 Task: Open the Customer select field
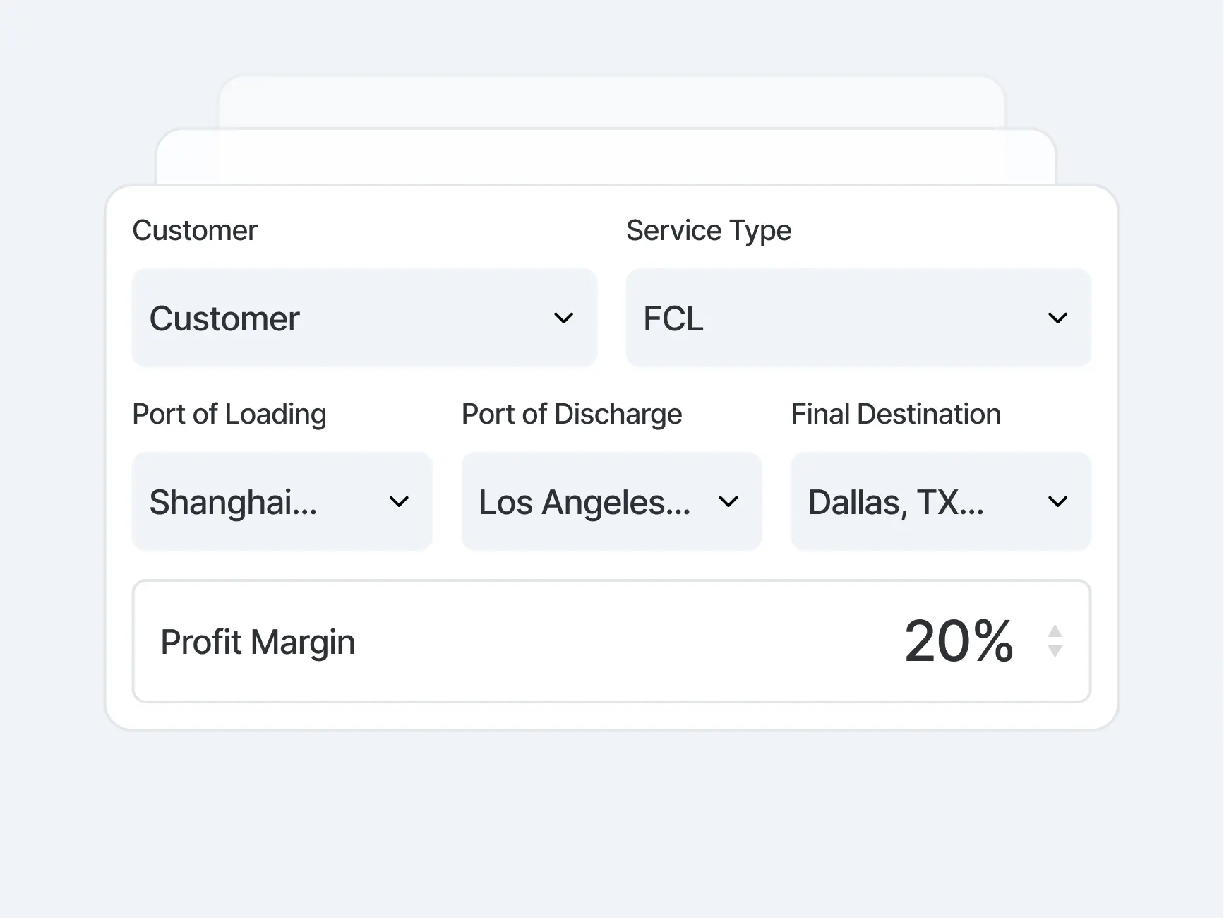[339, 318]
